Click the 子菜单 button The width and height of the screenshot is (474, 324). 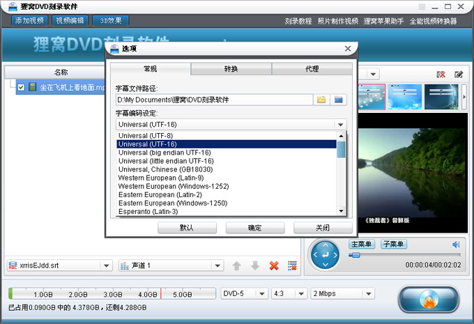[x=394, y=244]
